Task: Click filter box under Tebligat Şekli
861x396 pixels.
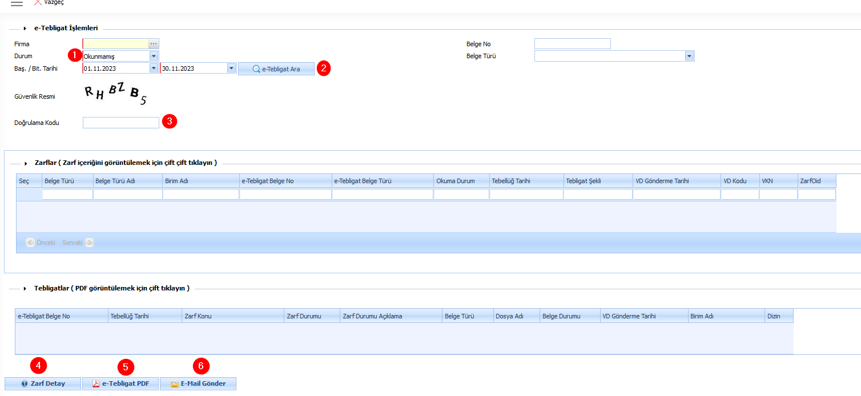Action: pyautogui.click(x=598, y=195)
